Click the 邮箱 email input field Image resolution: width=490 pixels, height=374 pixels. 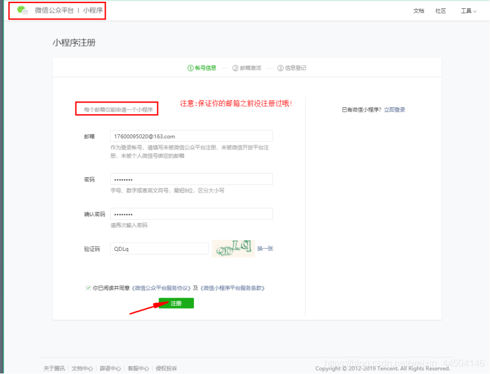pyautogui.click(x=192, y=137)
